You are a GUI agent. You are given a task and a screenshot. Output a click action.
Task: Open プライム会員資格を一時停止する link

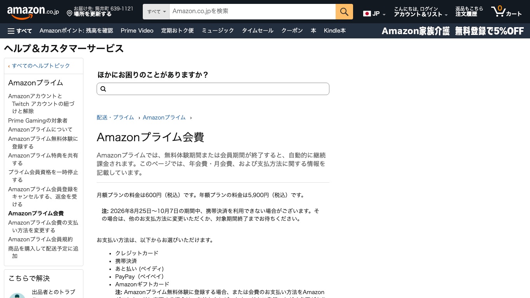click(43, 176)
